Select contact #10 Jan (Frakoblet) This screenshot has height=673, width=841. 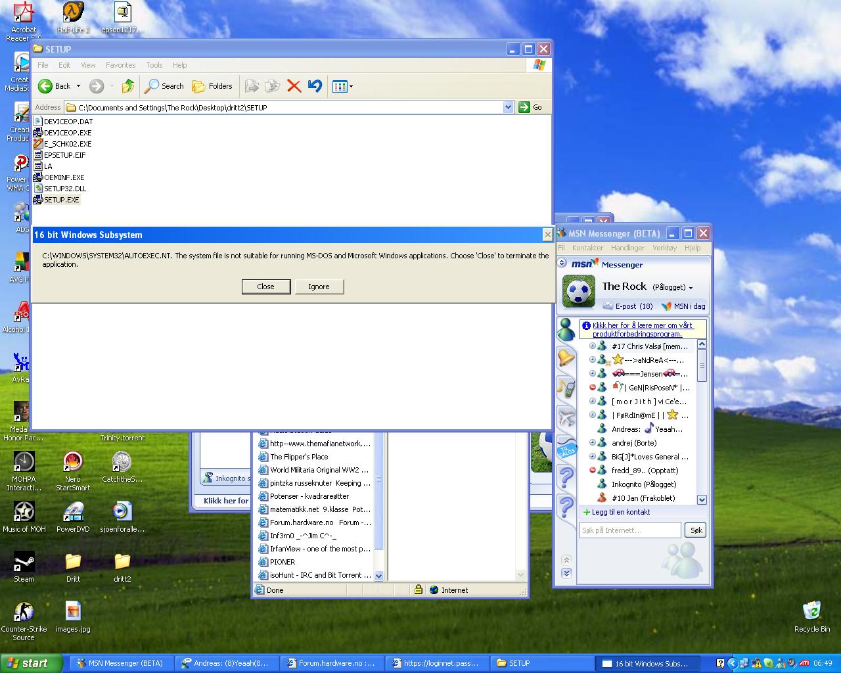636,498
